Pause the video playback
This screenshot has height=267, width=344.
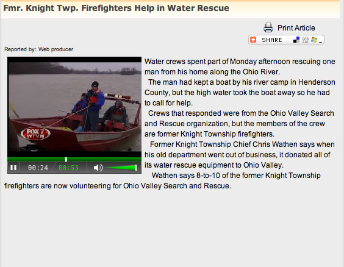13,168
